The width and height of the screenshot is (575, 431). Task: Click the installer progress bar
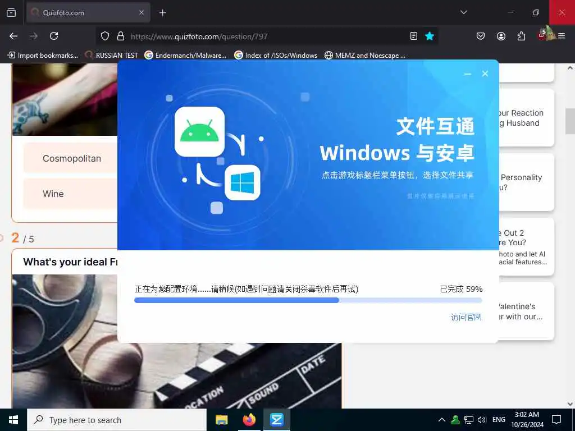(x=308, y=301)
